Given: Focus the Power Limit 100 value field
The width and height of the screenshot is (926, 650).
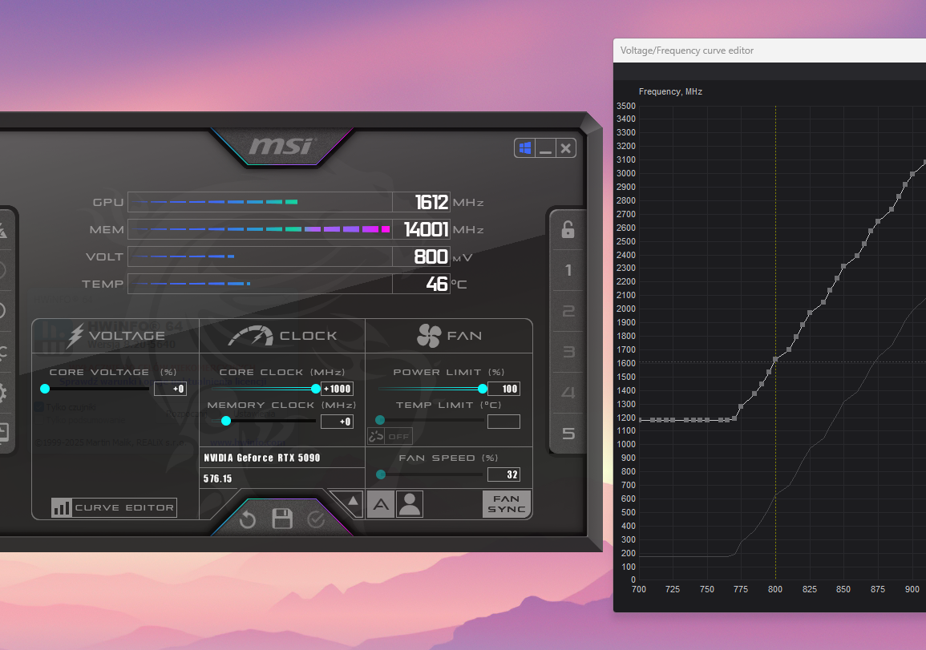Looking at the screenshot, I should (503, 389).
